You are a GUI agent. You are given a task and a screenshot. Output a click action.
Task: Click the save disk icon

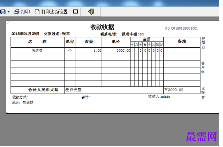(x=3, y=12)
